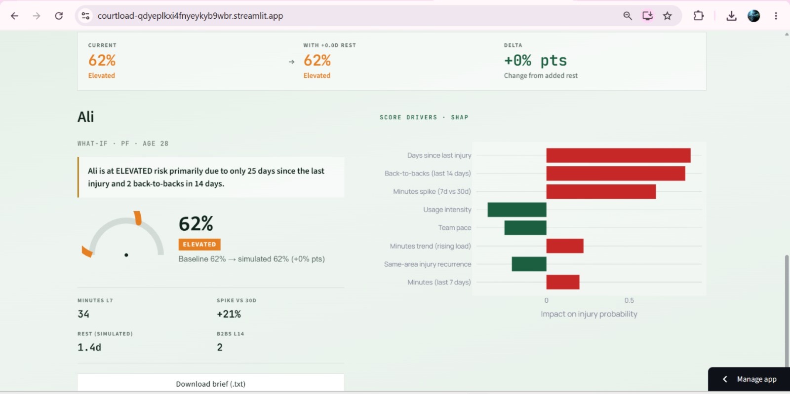The image size is (790, 394).
Task: Open site information icon in address bar
Action: pyautogui.click(x=86, y=16)
